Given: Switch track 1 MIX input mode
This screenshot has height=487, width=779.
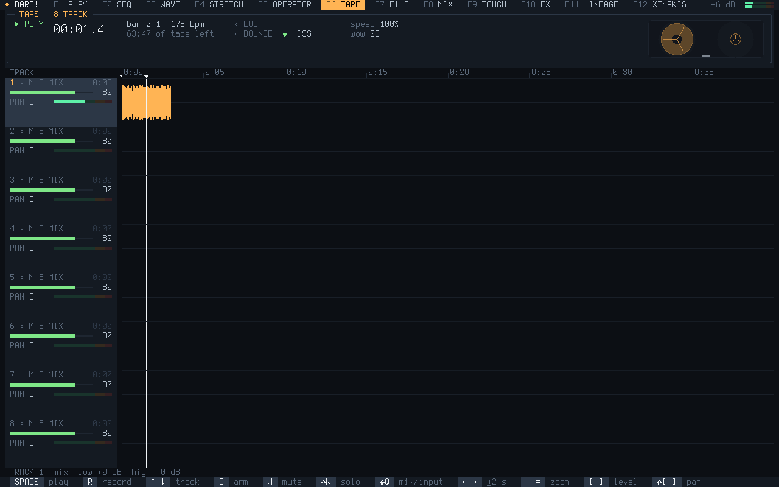Looking at the screenshot, I should tap(56, 83).
